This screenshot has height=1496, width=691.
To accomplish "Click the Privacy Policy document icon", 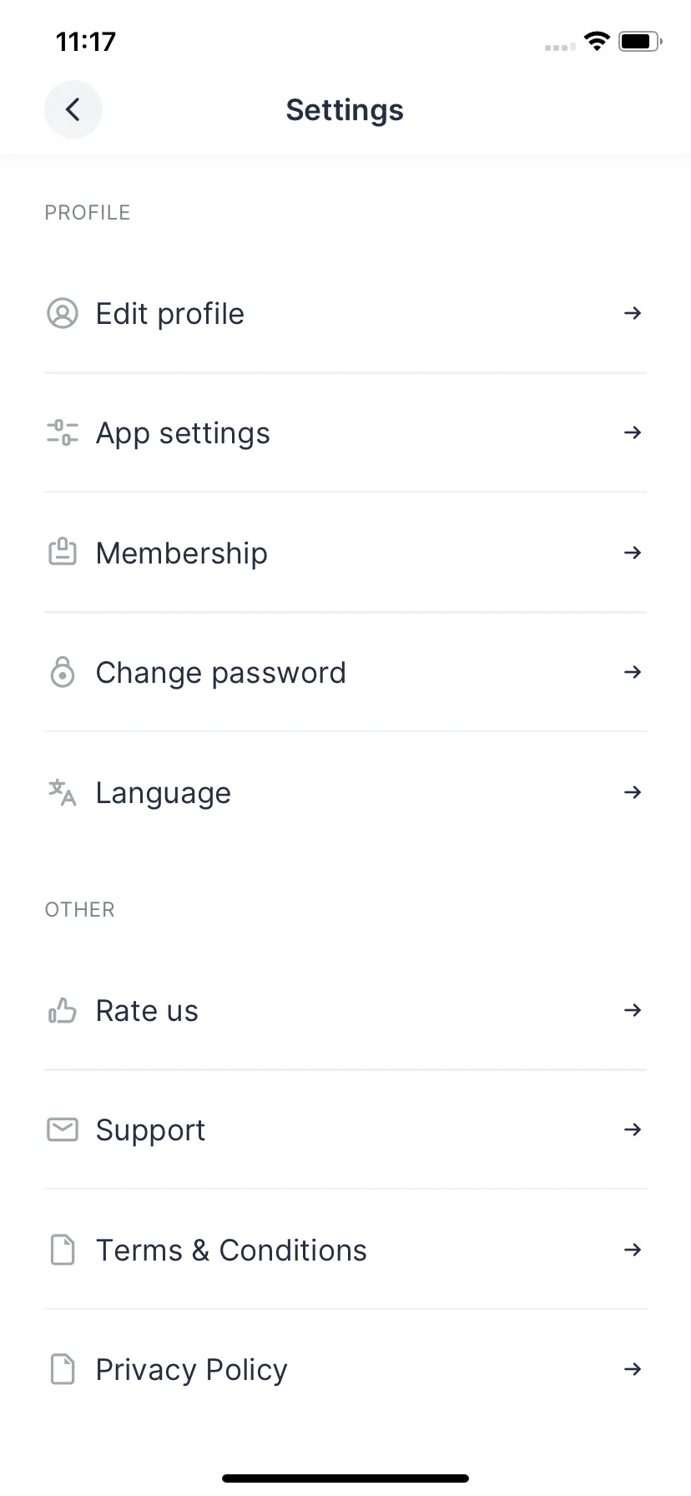I will [63, 1369].
